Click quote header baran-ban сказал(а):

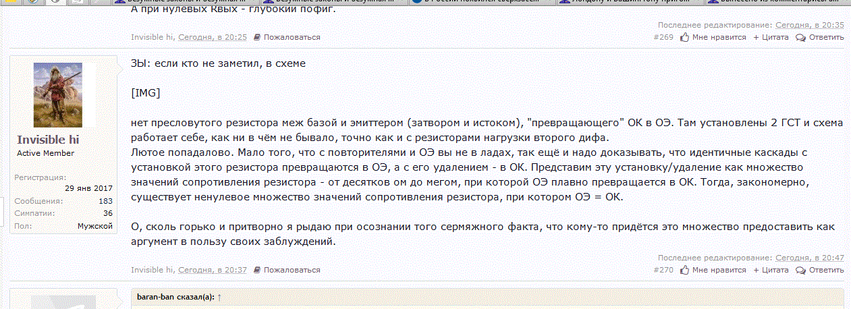coord(175,297)
